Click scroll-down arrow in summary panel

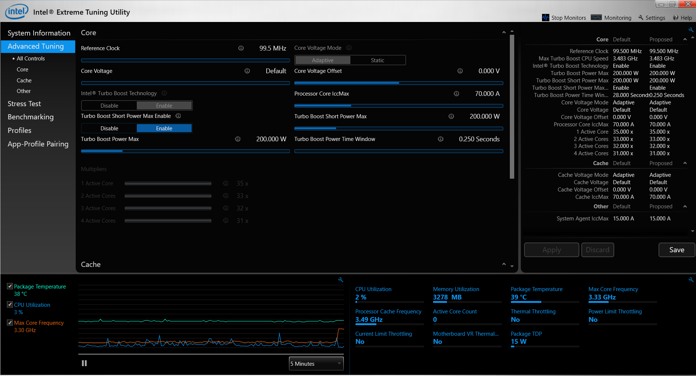(692, 231)
